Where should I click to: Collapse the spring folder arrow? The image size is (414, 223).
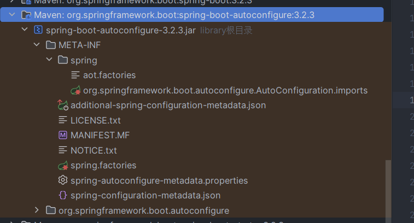pyautogui.click(x=49, y=60)
